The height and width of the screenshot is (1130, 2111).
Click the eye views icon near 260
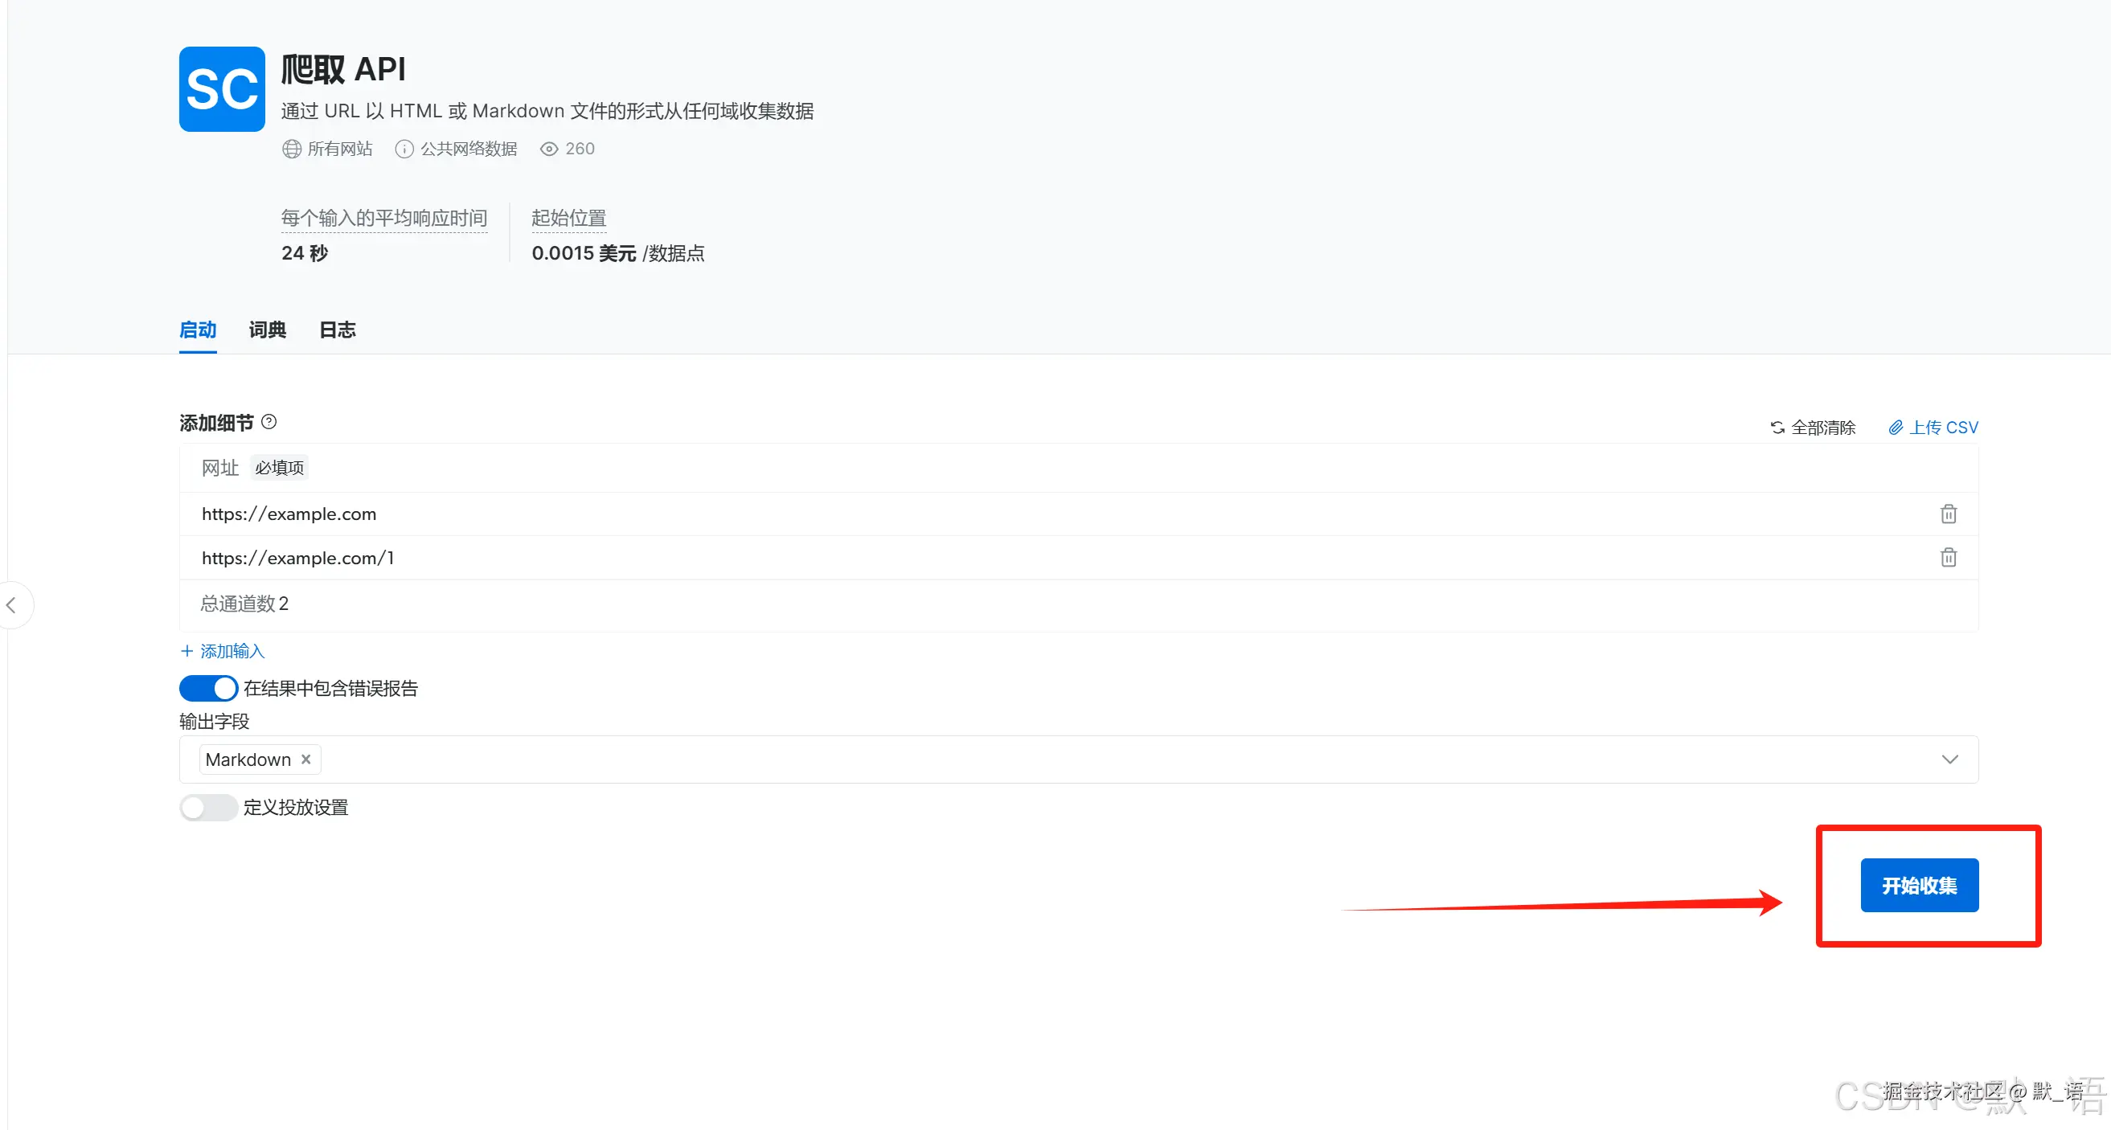(x=549, y=149)
